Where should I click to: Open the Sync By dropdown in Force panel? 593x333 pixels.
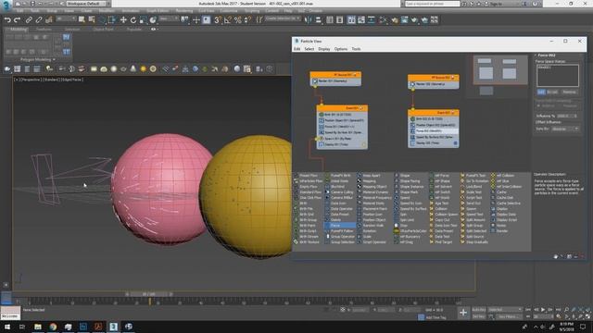pyautogui.click(x=565, y=129)
